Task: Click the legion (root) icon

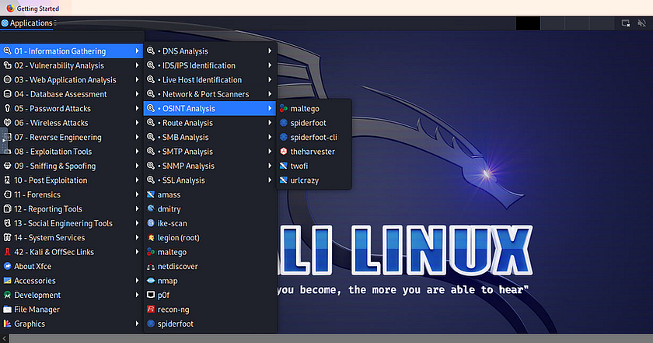Action: [151, 237]
